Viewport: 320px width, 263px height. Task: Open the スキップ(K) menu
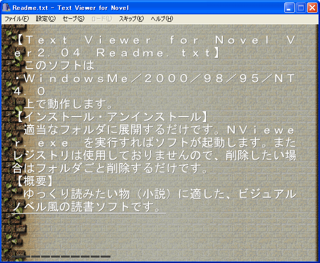click(x=131, y=19)
